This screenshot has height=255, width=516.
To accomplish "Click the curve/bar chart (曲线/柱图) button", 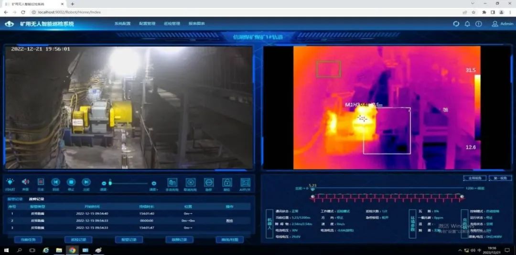I will [230, 240].
